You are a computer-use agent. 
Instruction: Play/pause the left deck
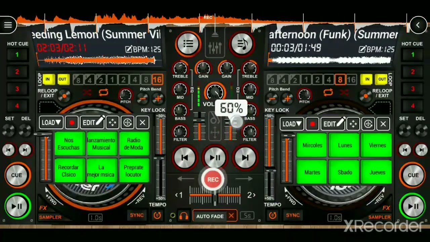[17, 206]
